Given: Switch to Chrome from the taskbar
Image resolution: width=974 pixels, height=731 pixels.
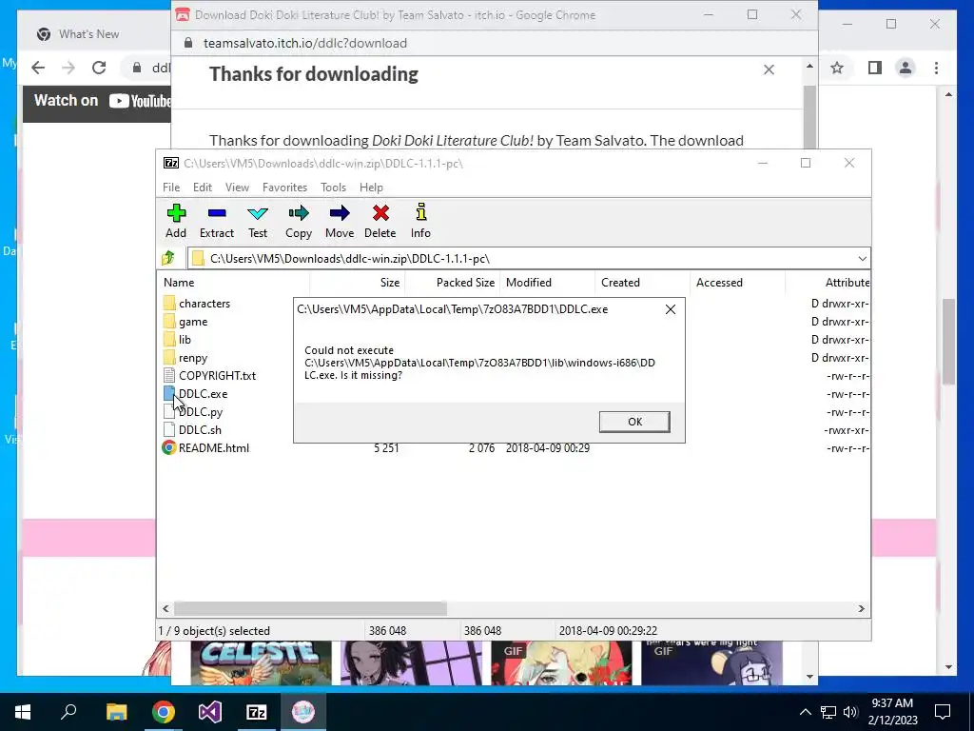Looking at the screenshot, I should 164,712.
